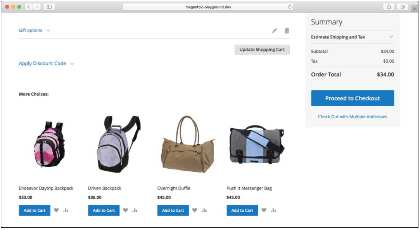The image size is (420, 230).
Task: Delete cart item with the trash icon
Action: (x=287, y=31)
